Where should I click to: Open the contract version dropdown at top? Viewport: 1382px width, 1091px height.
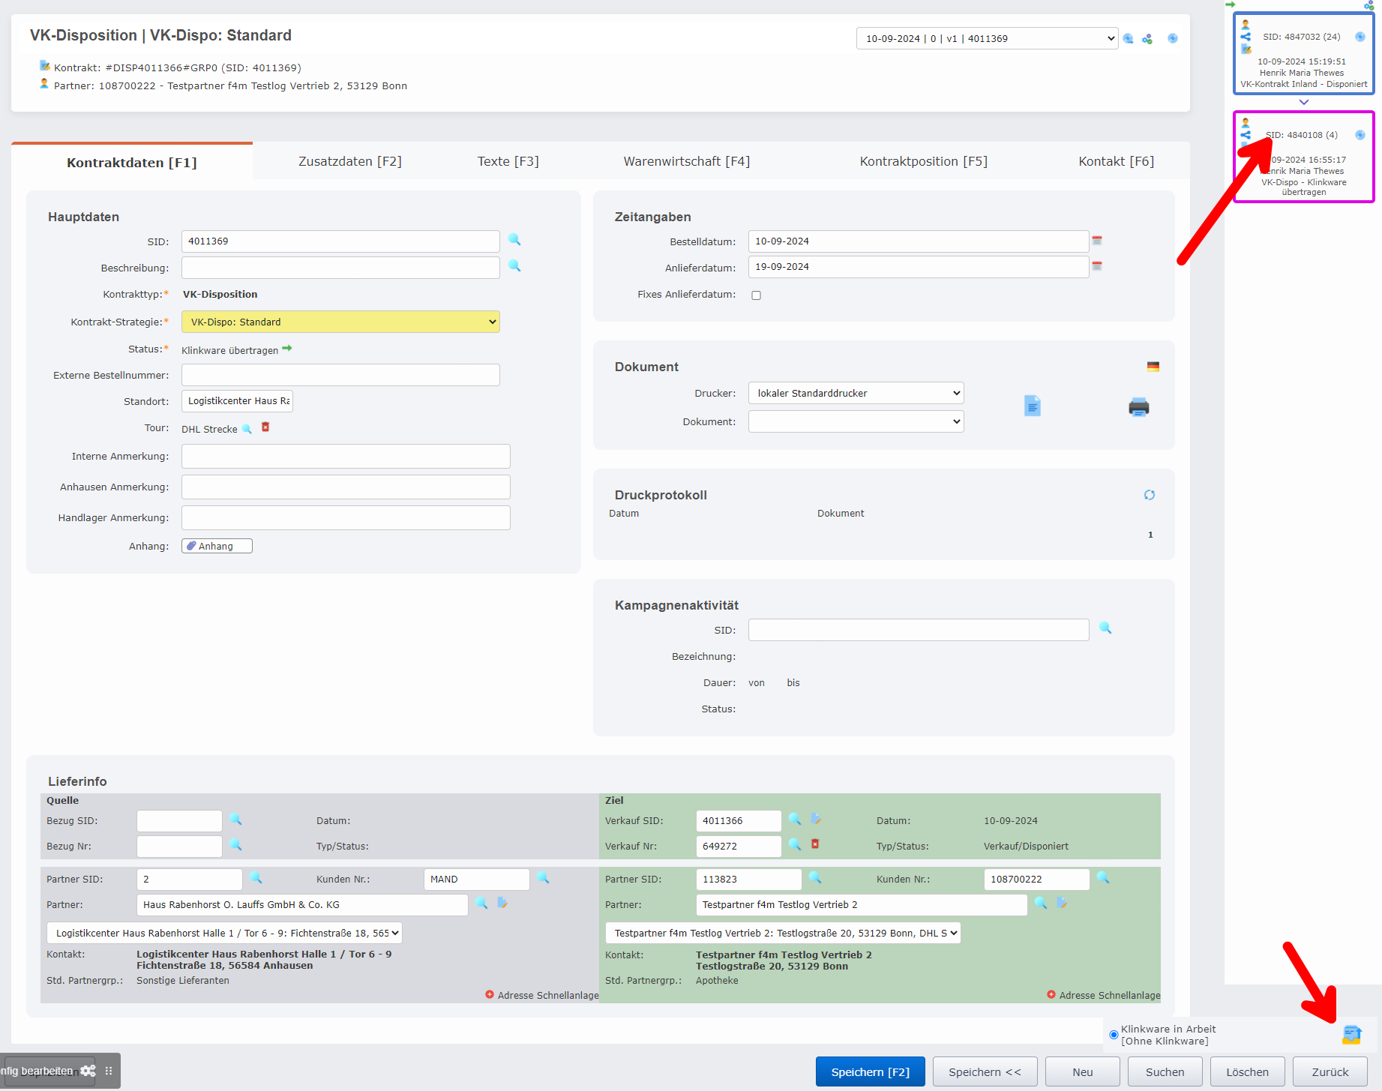click(987, 38)
